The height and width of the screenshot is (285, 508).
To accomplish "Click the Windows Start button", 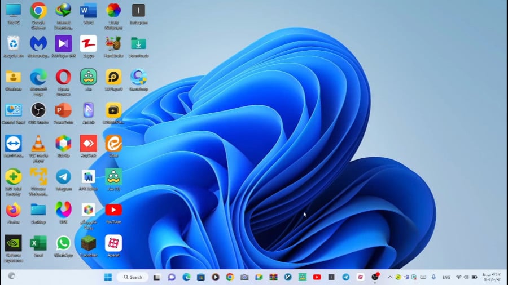I will pyautogui.click(x=107, y=277).
